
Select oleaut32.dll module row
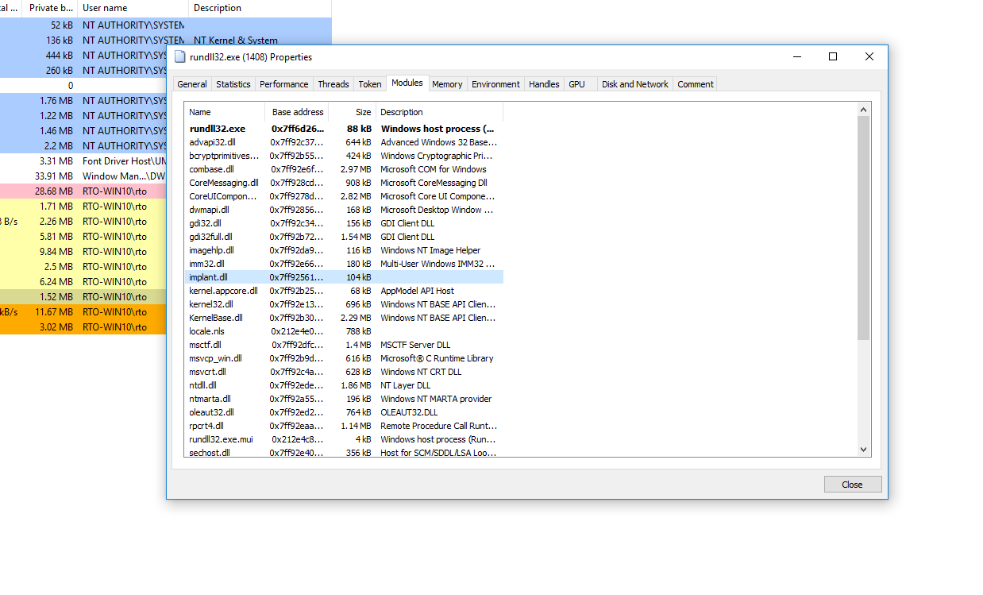[344, 412]
